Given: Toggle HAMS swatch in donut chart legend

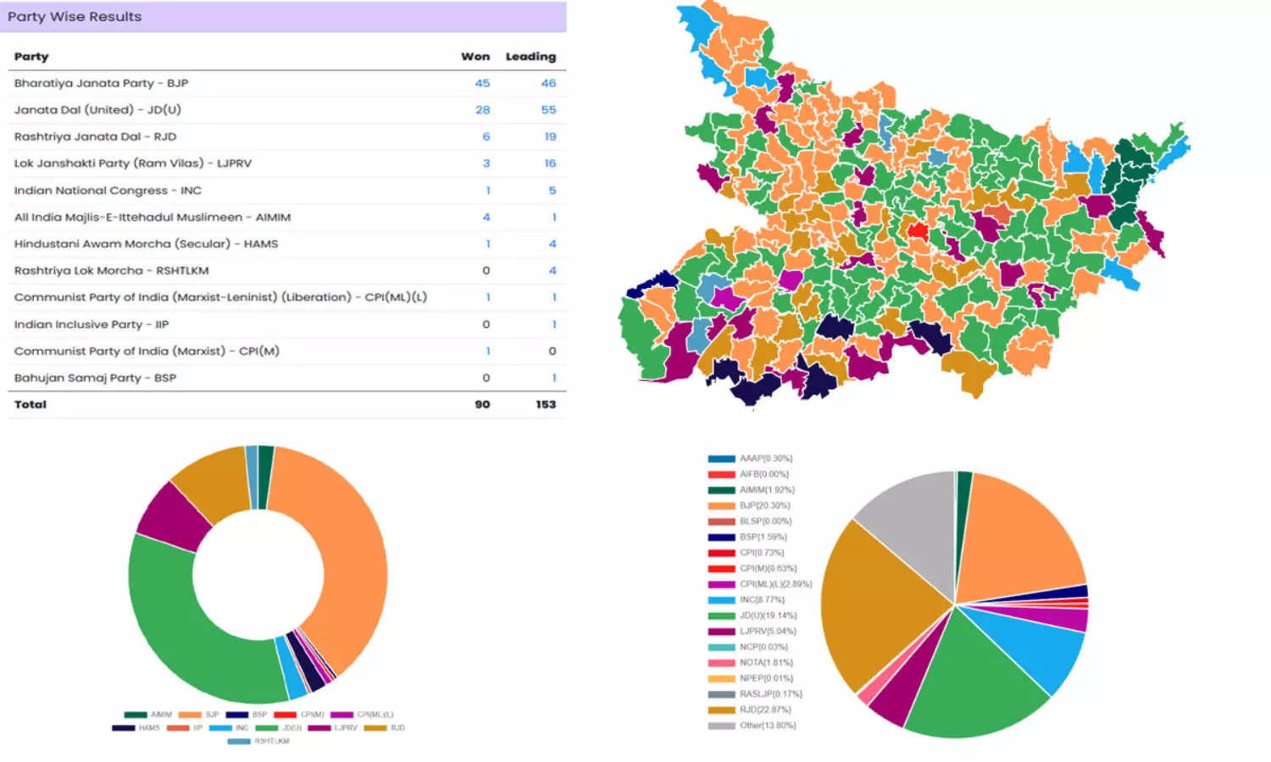Looking at the screenshot, I should pyautogui.click(x=124, y=728).
